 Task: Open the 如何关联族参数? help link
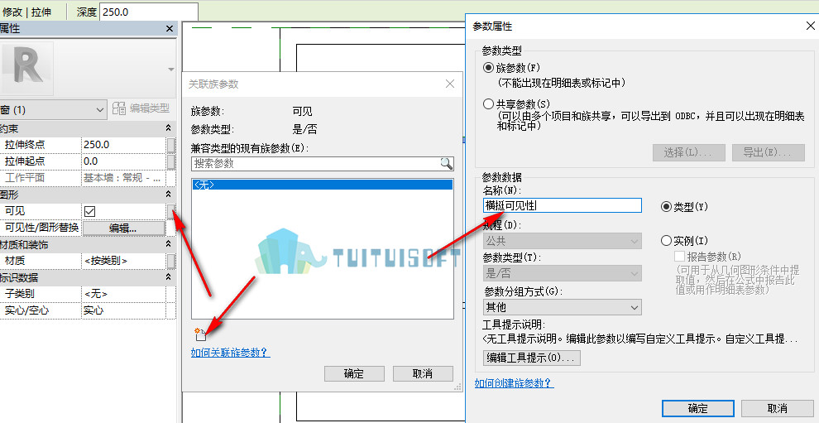pyautogui.click(x=230, y=353)
